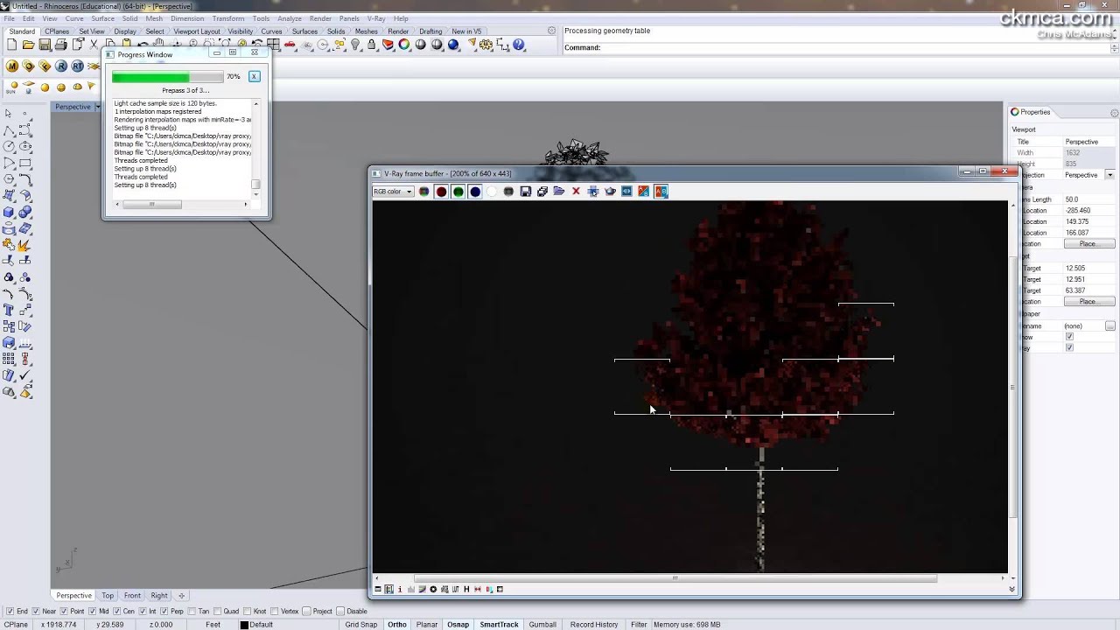The image size is (1120, 630).
Task: Toggle Grid Snap in status bar
Action: pos(360,624)
